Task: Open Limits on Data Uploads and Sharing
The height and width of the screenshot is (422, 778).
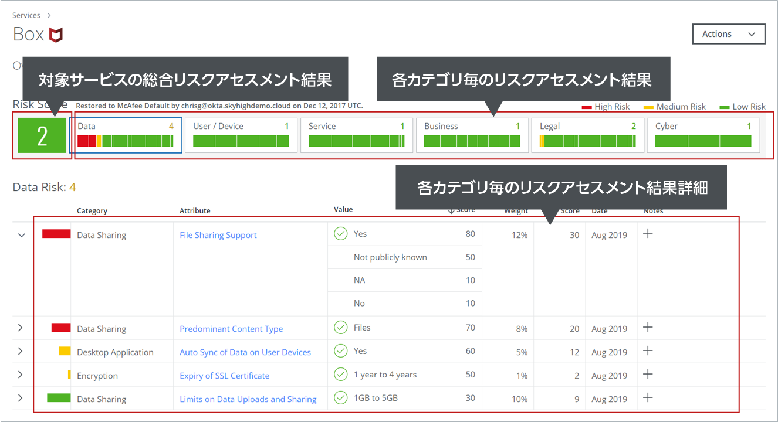Action: point(248,399)
